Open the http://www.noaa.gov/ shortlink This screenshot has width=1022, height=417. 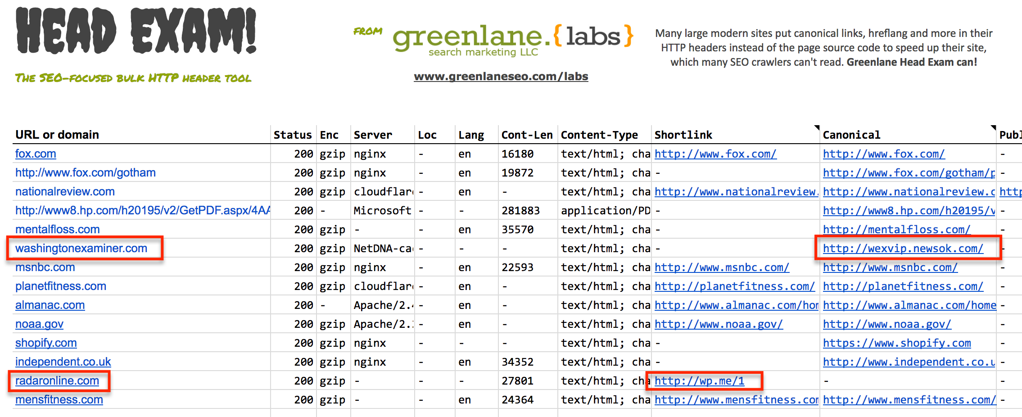(719, 324)
